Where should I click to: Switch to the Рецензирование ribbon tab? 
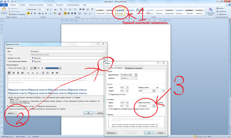pyautogui.click(x=73, y=5)
